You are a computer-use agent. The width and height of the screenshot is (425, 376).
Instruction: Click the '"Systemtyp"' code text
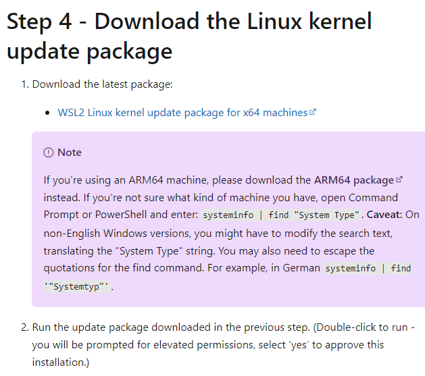(x=77, y=287)
